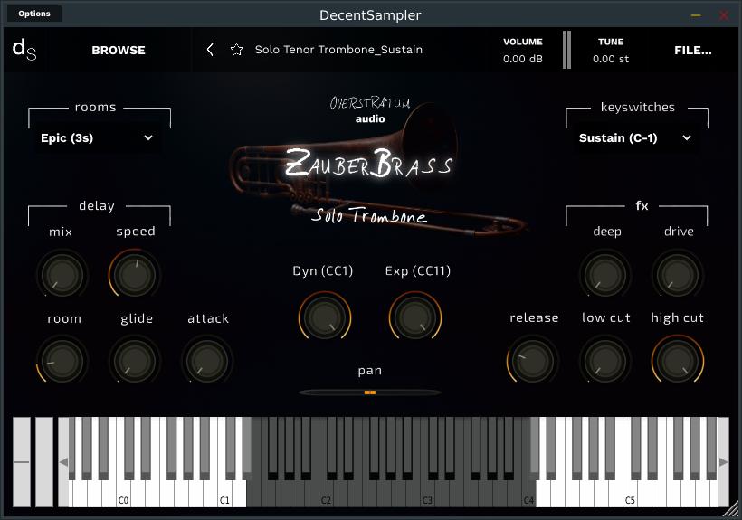The image size is (742, 520).
Task: Click the fx drive knob
Action: pyautogui.click(x=677, y=275)
